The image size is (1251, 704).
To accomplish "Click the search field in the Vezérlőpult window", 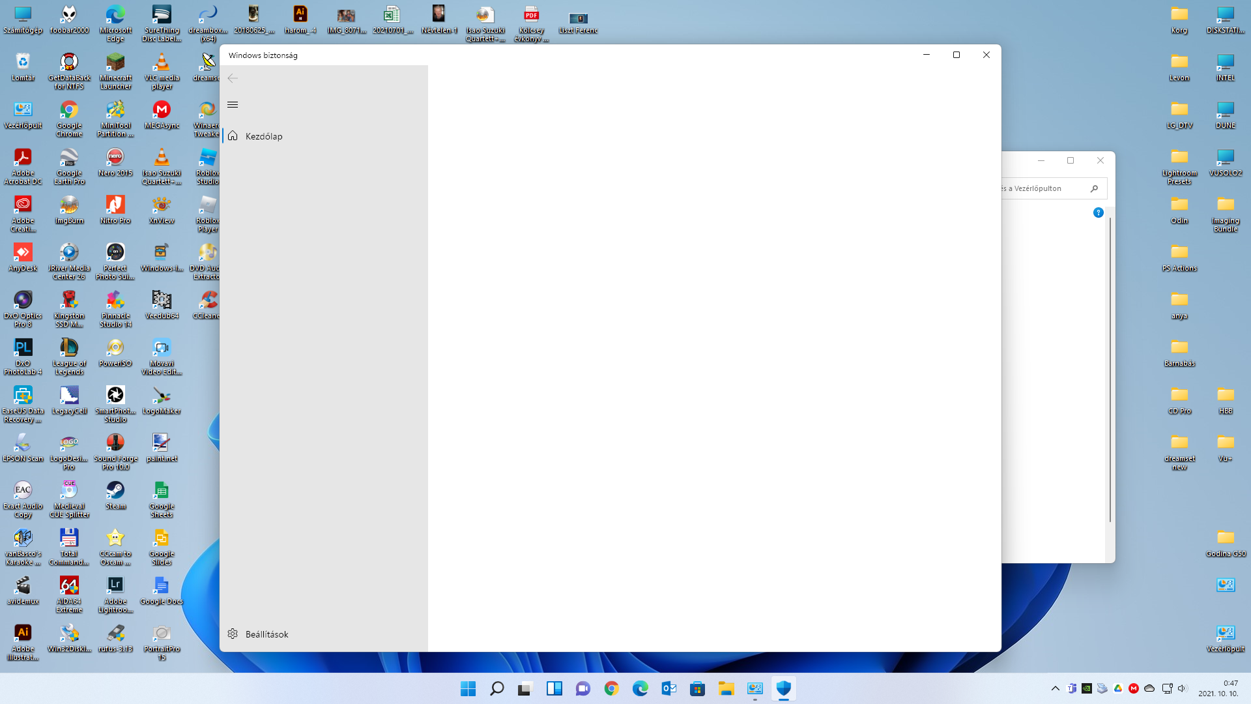I will tap(1054, 188).
